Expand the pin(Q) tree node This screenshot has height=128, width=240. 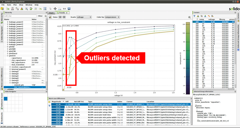pos(8,47)
